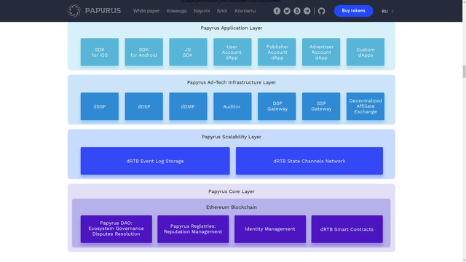Screen dimensions: 466x262
Task: Click the Advertiser Account dApp box
Action: tap(321, 52)
